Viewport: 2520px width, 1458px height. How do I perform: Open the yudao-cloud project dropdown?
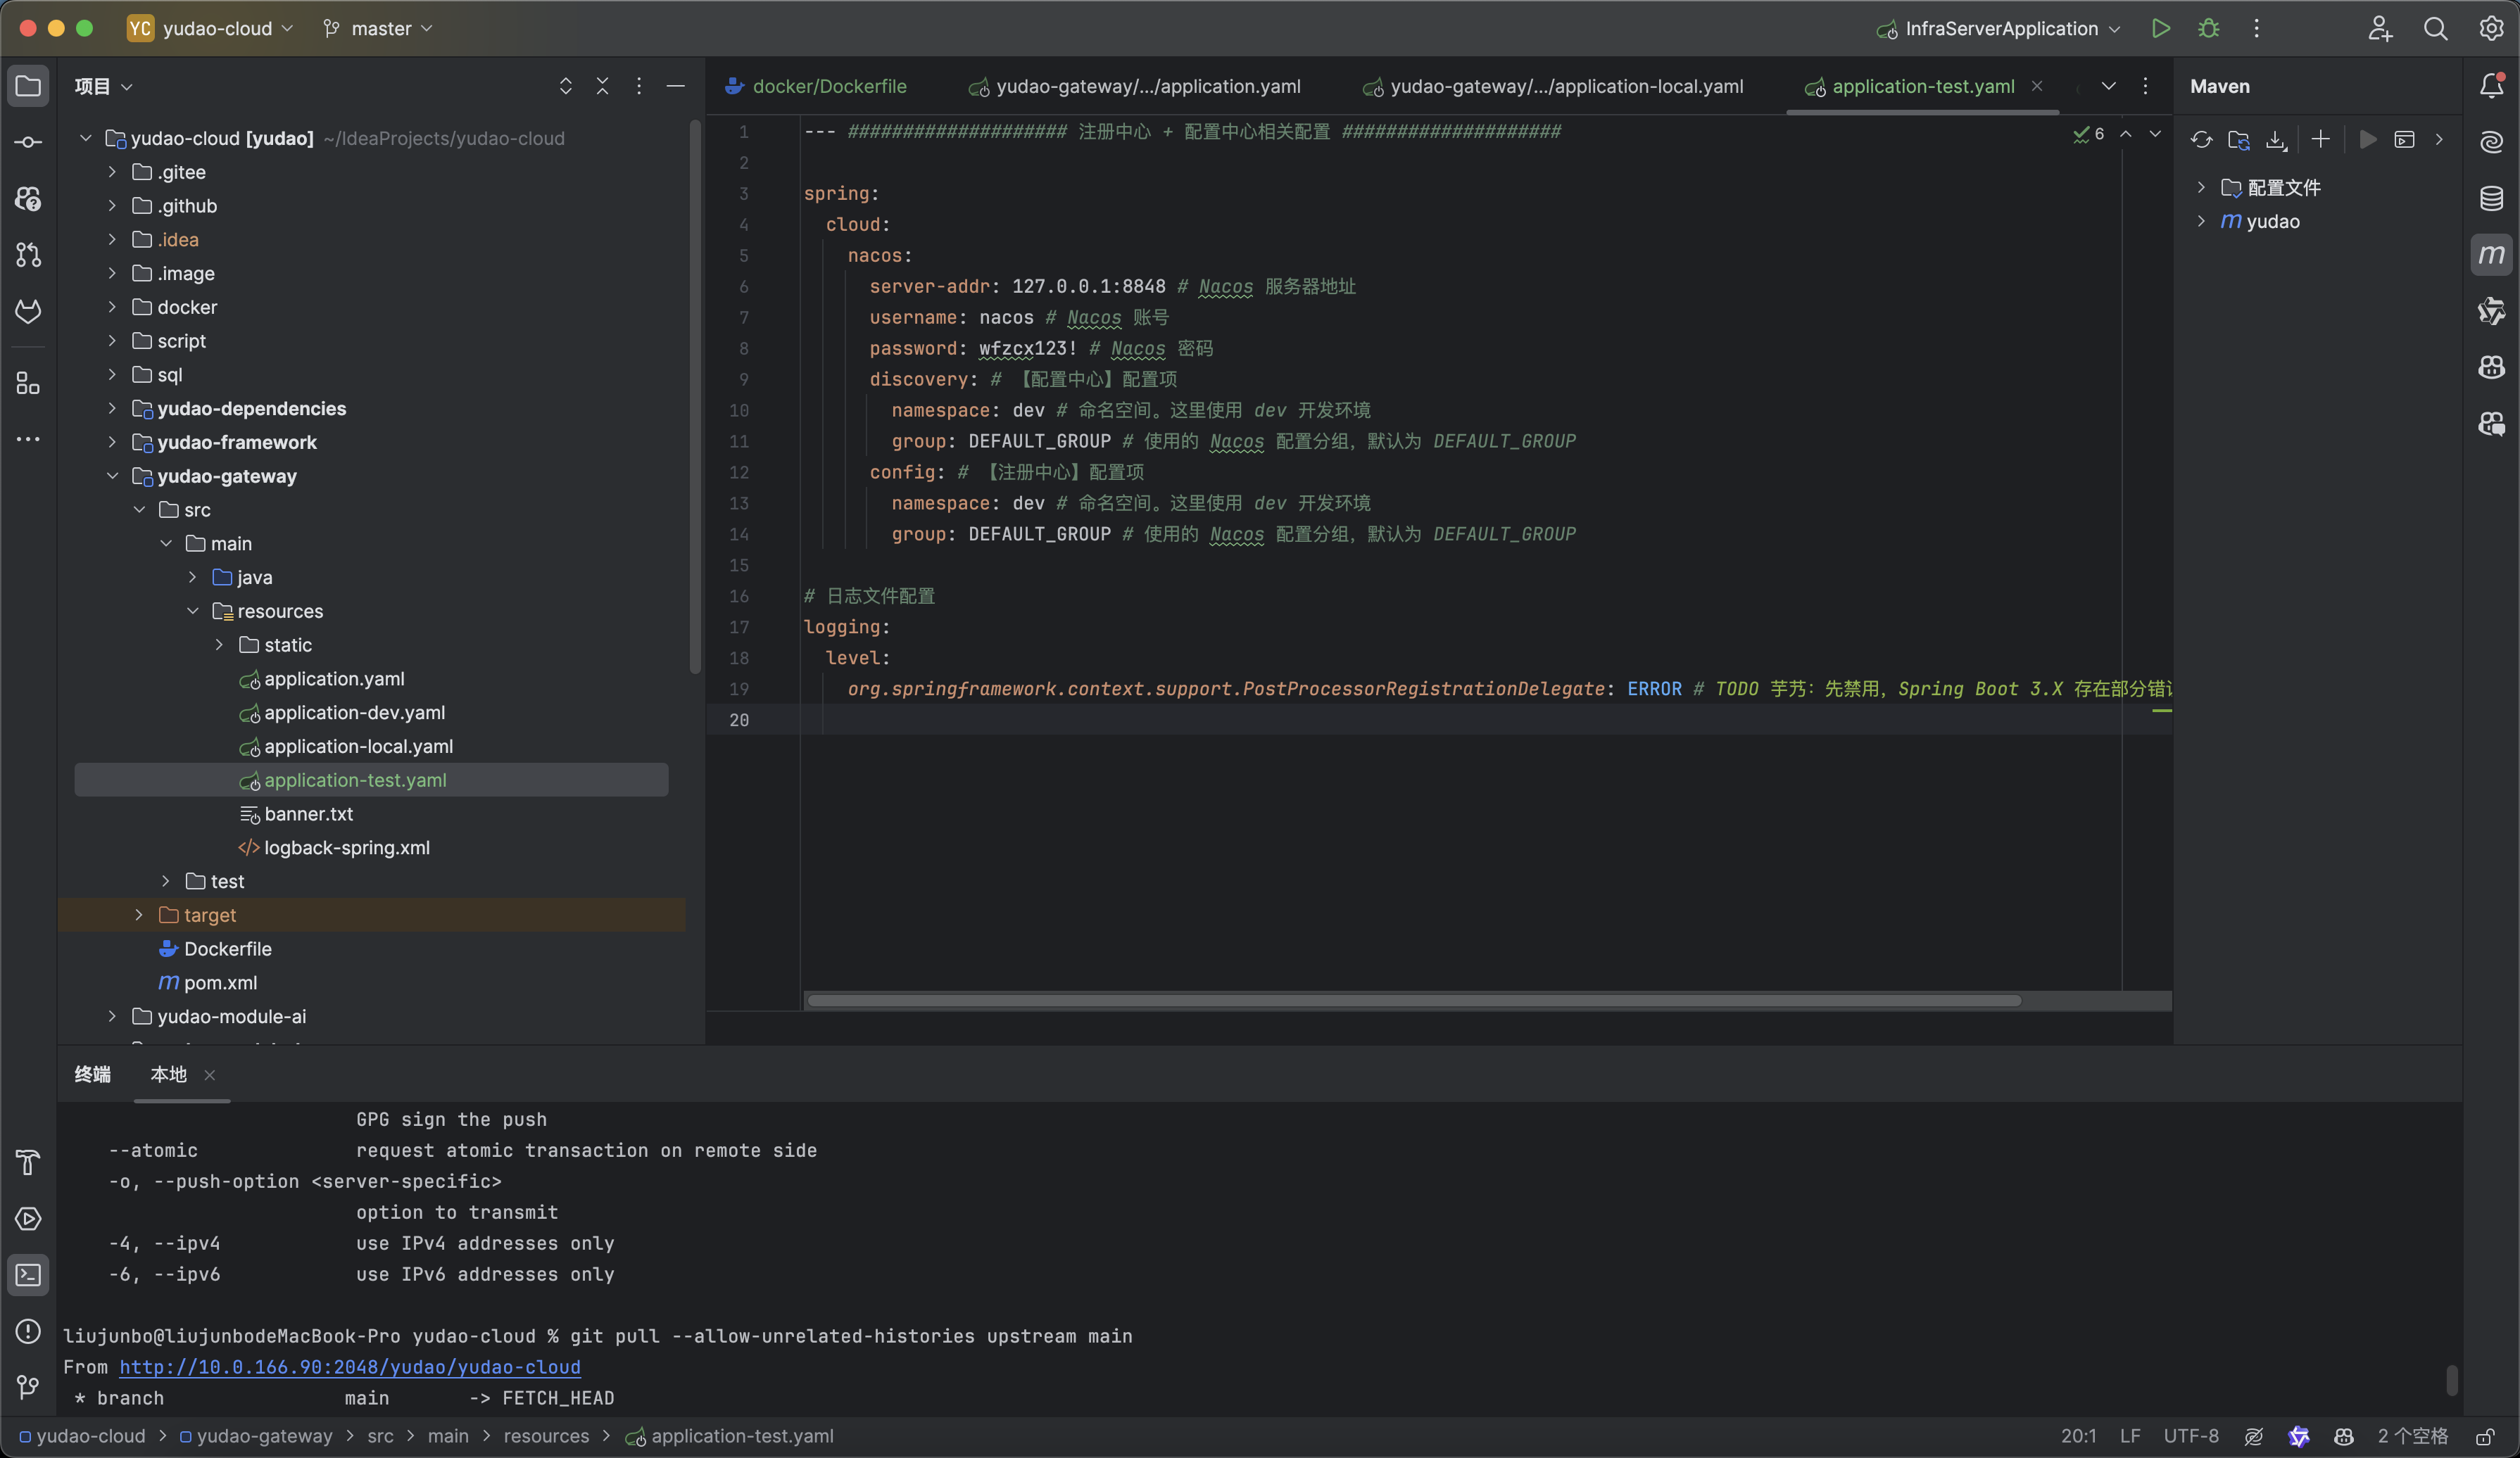211,28
